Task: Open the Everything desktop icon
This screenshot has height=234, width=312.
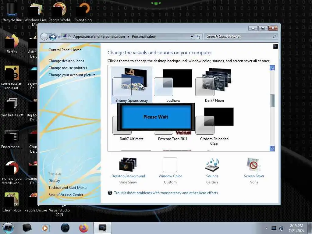Action: tap(83, 12)
